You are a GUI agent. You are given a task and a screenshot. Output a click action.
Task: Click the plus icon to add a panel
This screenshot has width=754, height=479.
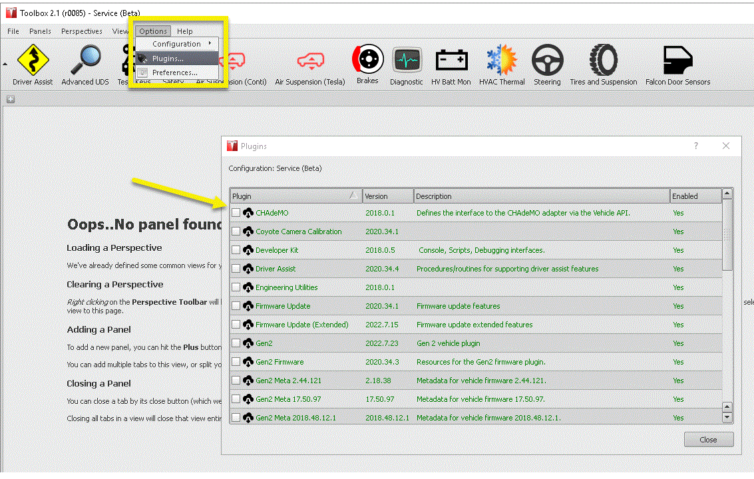[x=11, y=99]
